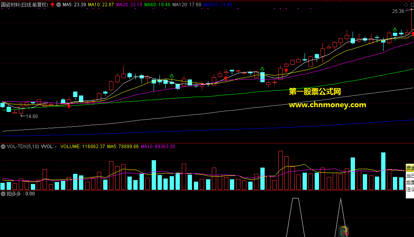This screenshot has height=237, width=414.
Task: Click the 25.36 high price label
Action: pyautogui.click(x=398, y=11)
